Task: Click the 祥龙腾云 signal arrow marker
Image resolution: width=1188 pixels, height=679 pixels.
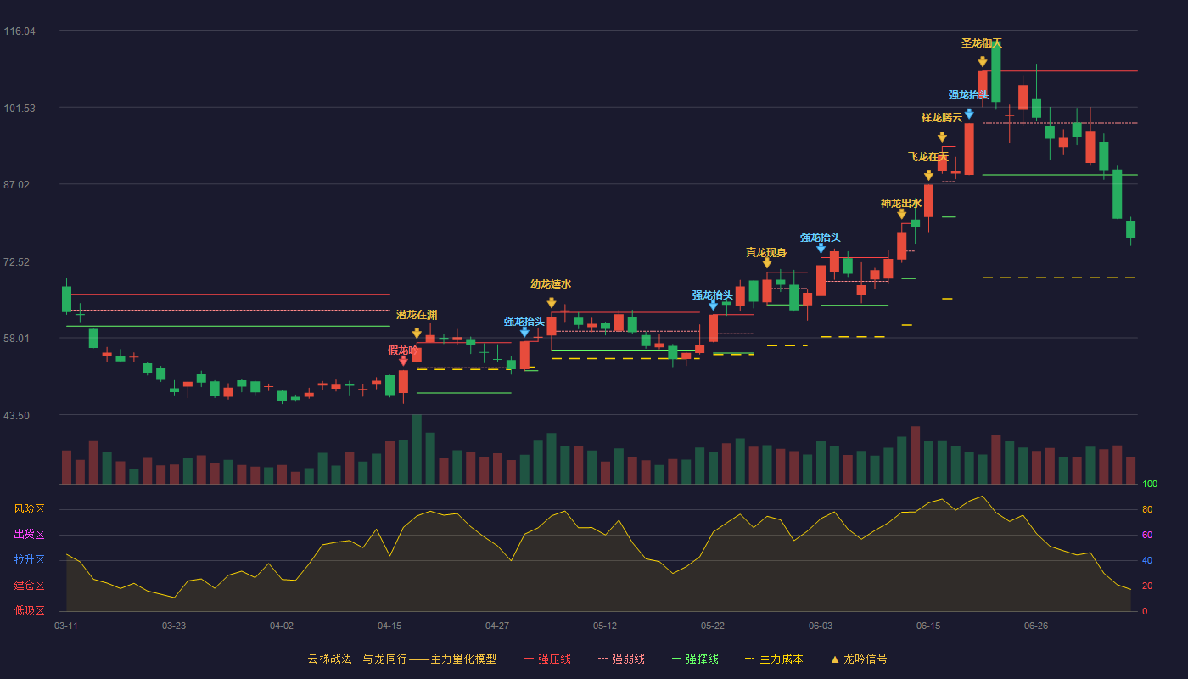Action: [942, 137]
